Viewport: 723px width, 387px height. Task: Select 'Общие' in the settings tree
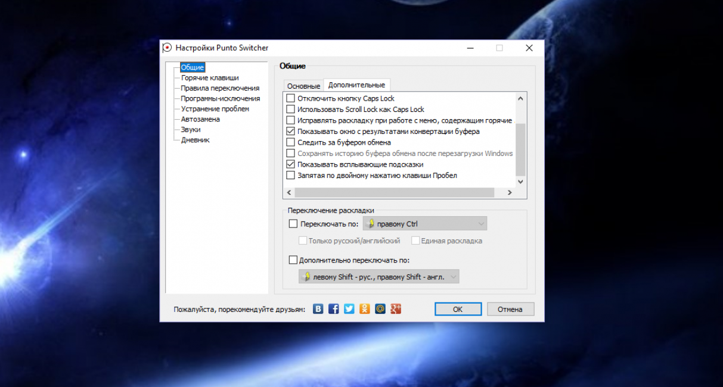(193, 67)
